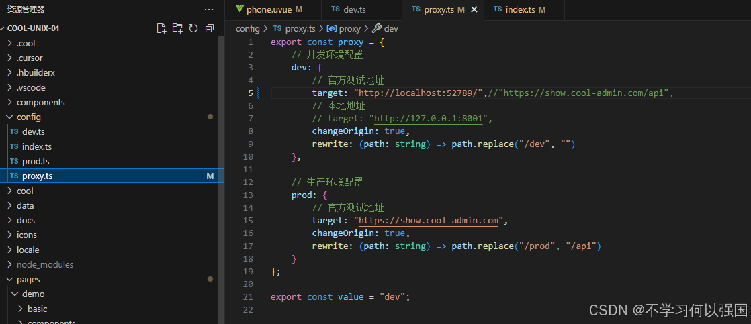
Task: Expand the icons folder
Action: coord(112,235)
